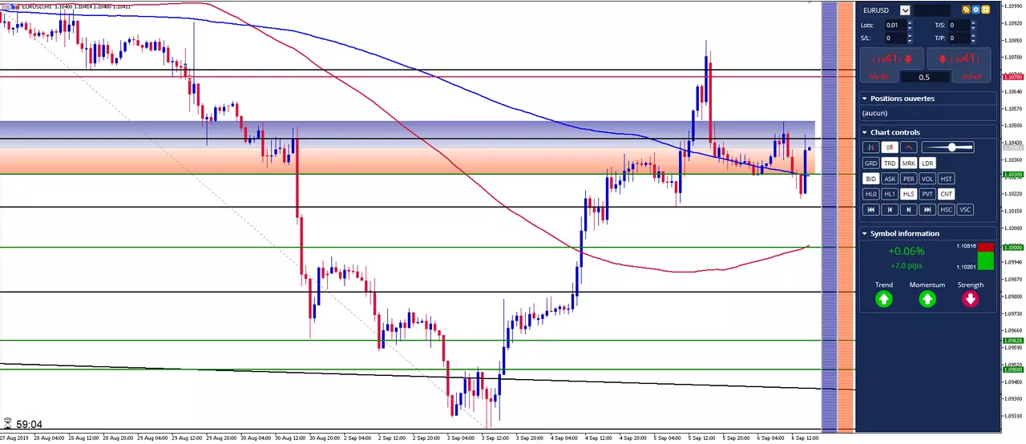Toggle the BID line display
Viewport: 1026px width, 444px height.
point(870,179)
